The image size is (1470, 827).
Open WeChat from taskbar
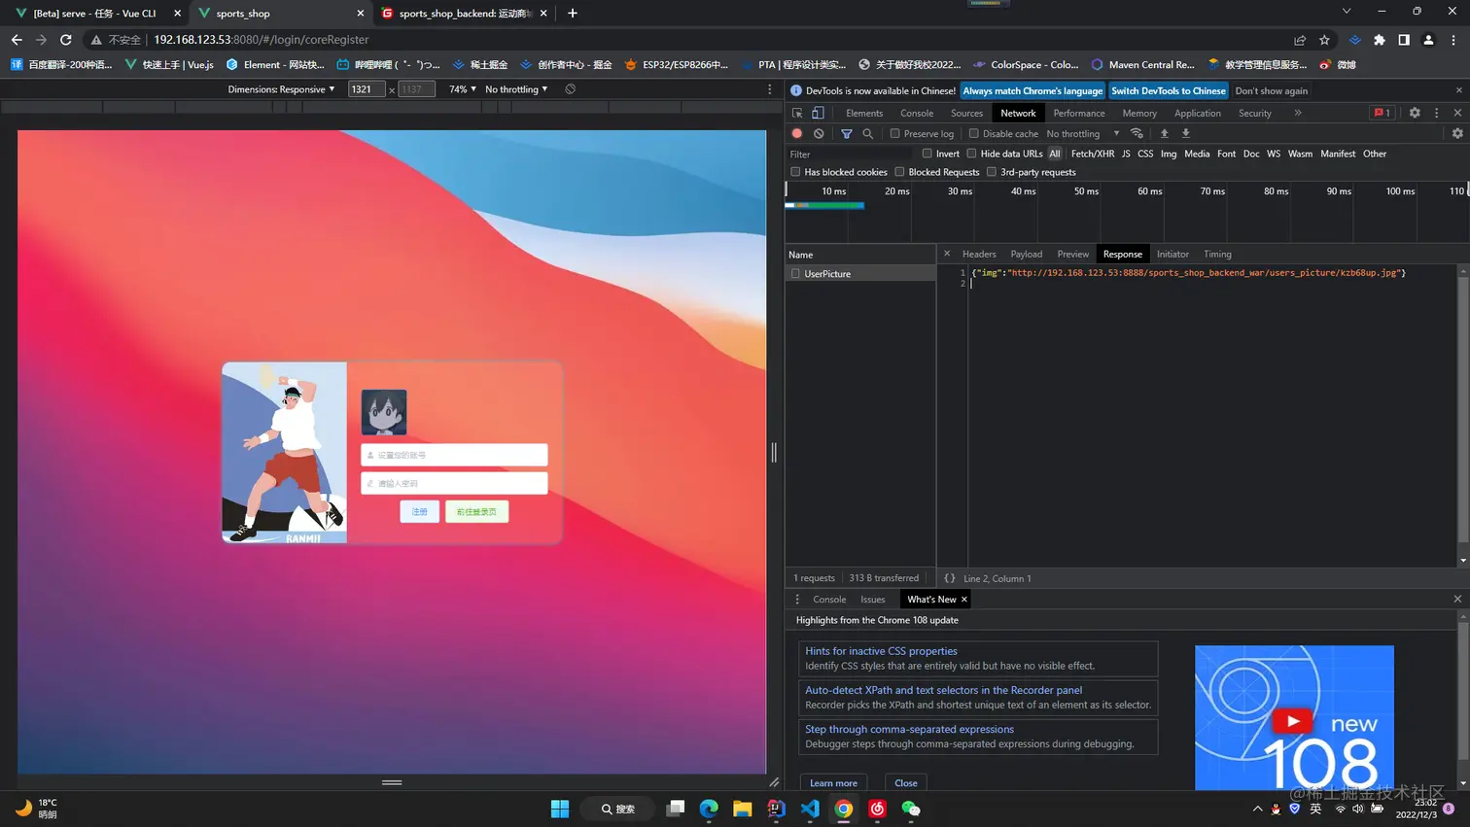click(910, 809)
